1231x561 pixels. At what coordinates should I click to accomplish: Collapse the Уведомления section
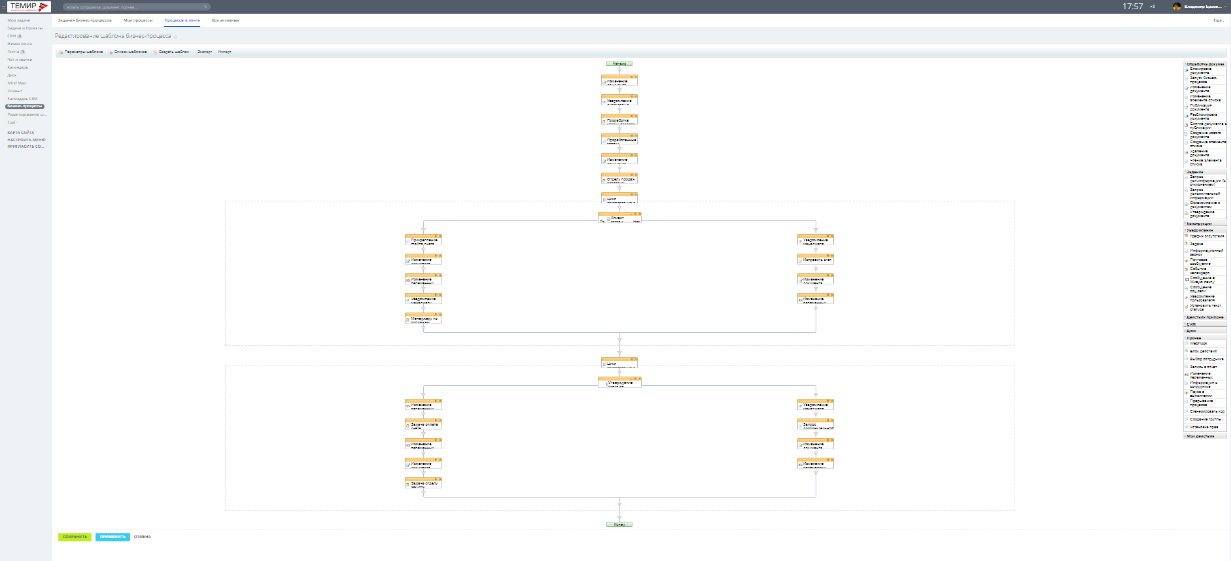1205,230
